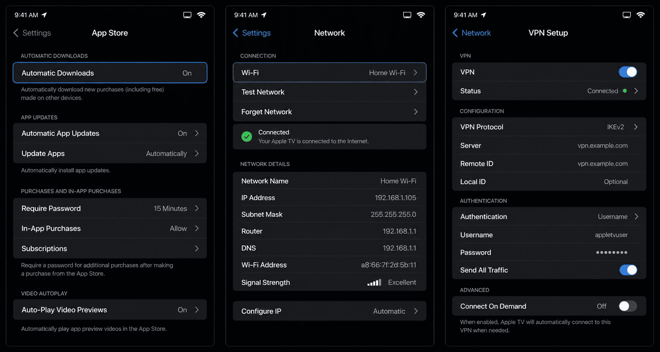660x352 pixels.
Task: Click the green Connected checkmark icon
Action: coord(247,136)
